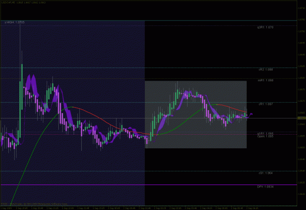Click the 1.0705 price scale label
The height and width of the screenshot is (210, 306).
[x=302, y=20]
